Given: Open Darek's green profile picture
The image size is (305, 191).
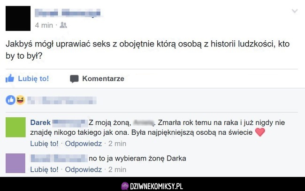Looking at the screenshot, I should 15,127.
